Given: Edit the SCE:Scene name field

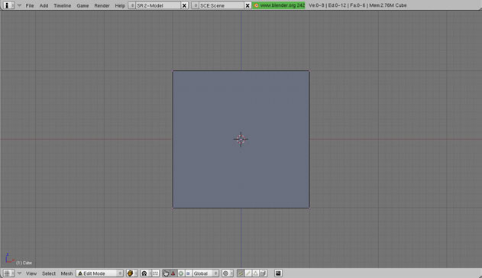Looking at the screenshot, I should [x=222, y=5].
